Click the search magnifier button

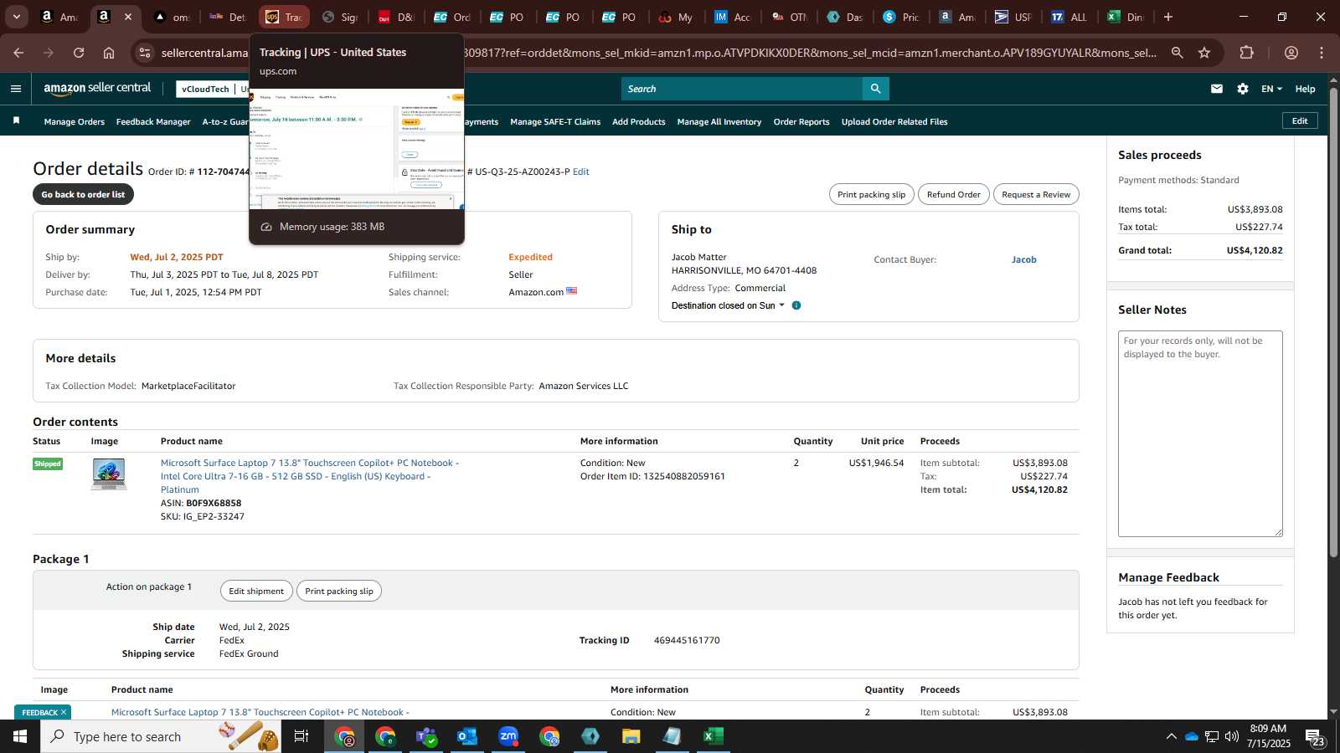pyautogui.click(x=875, y=89)
